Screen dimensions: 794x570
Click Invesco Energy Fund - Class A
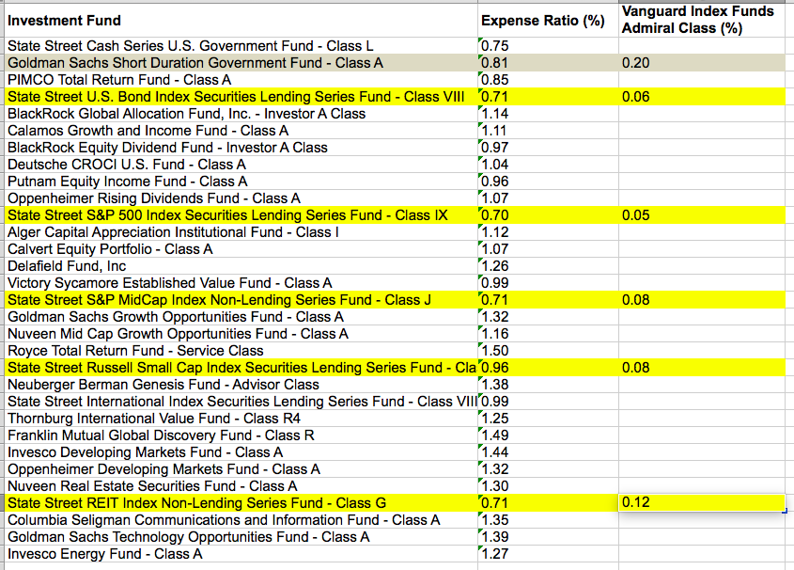[x=241, y=554]
